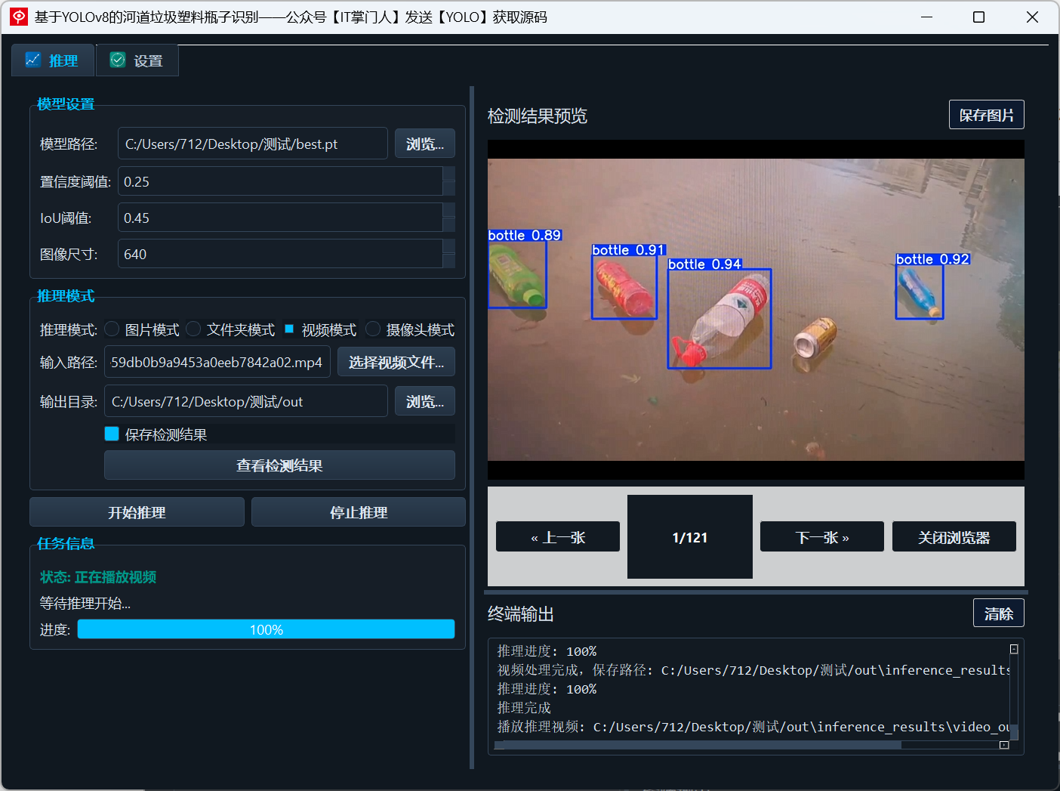
Task: Start inference with 开始推理
Action: (137, 512)
